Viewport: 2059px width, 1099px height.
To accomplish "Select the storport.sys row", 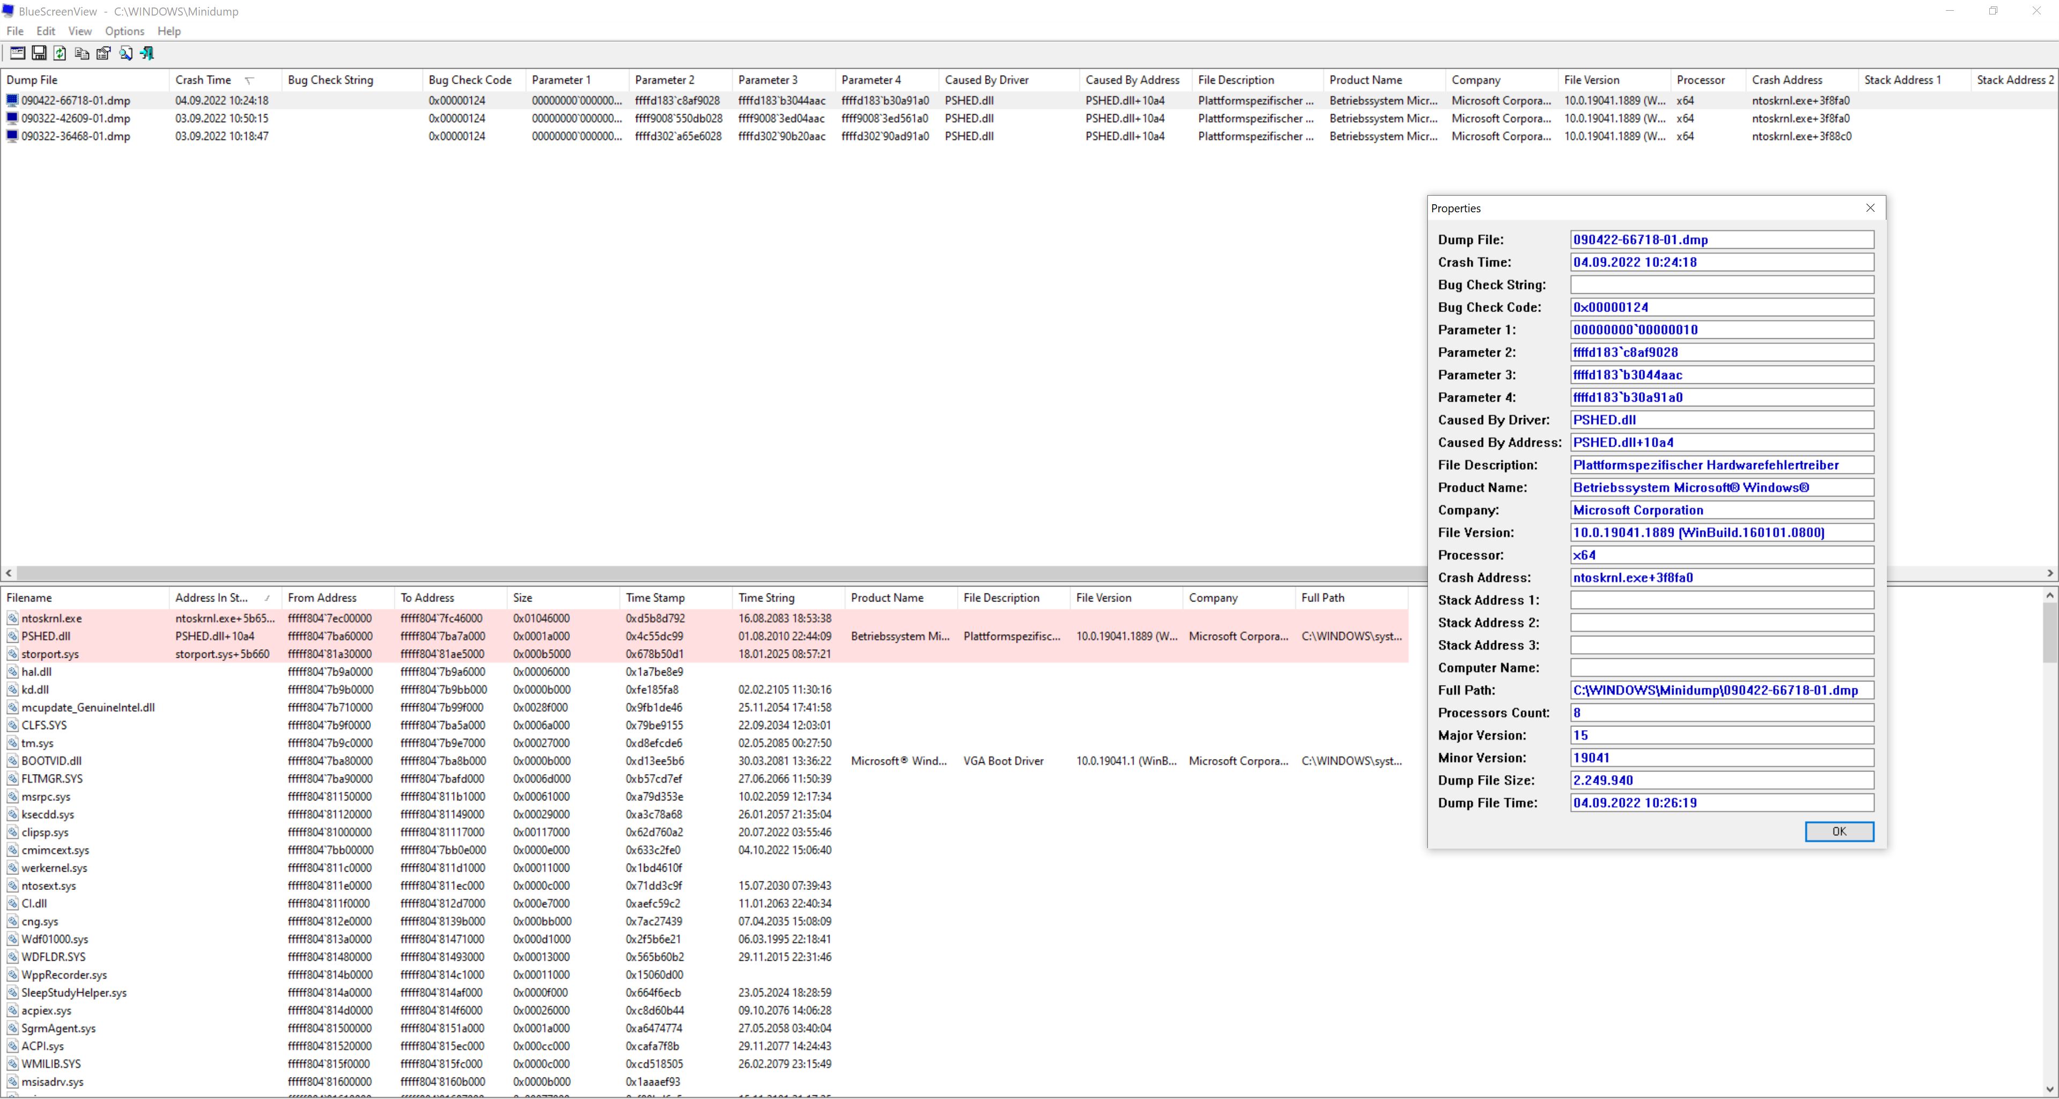I will [x=50, y=654].
